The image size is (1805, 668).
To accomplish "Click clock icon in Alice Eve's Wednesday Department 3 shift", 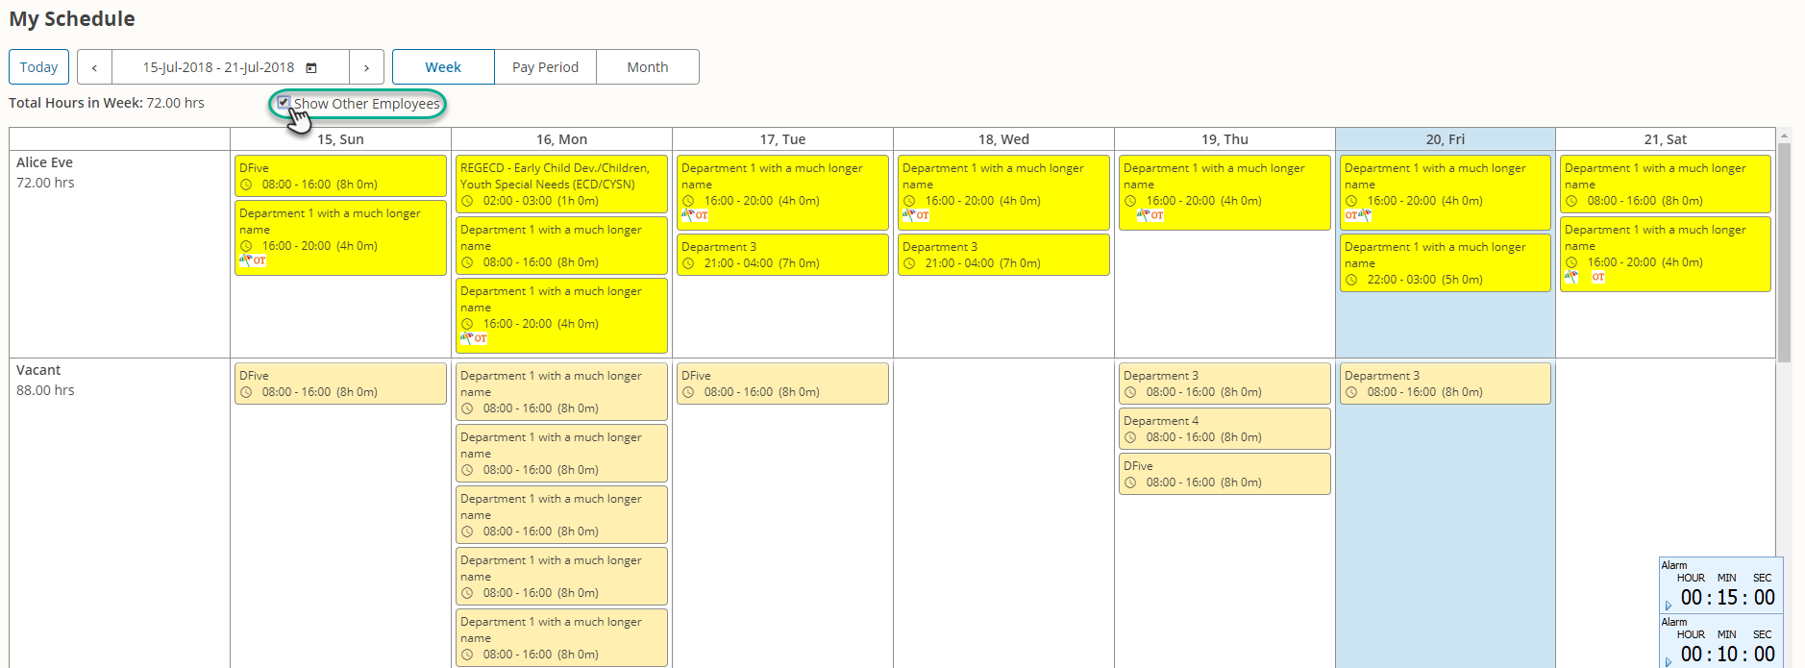I will click(x=909, y=263).
